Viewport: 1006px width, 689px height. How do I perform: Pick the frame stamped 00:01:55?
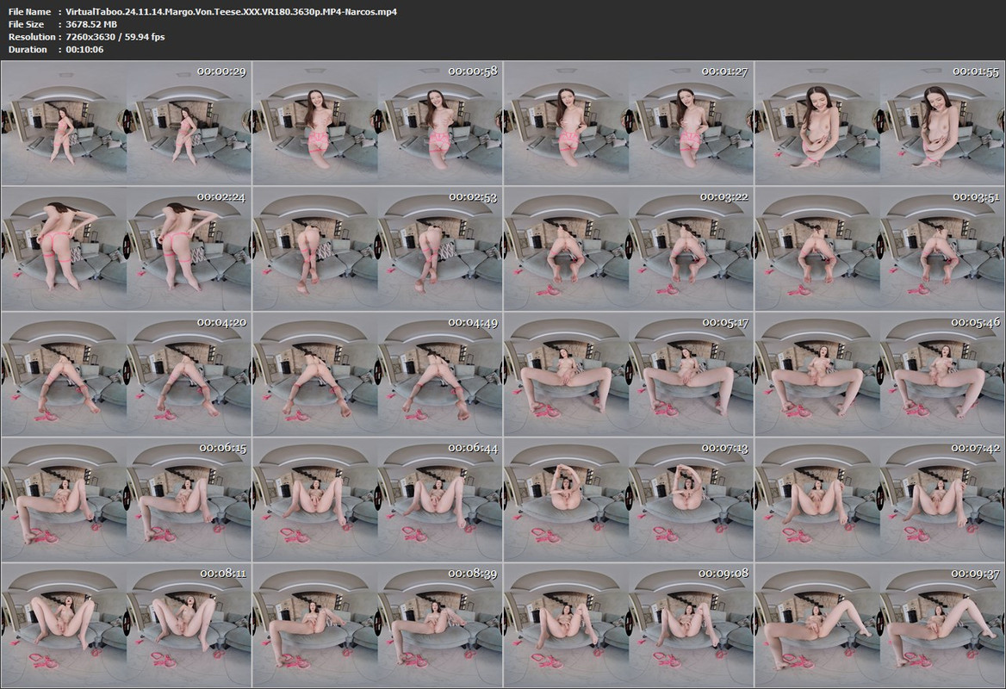click(x=879, y=123)
